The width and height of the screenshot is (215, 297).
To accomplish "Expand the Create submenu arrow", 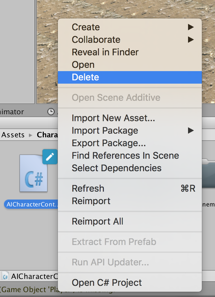I will click(191, 27).
